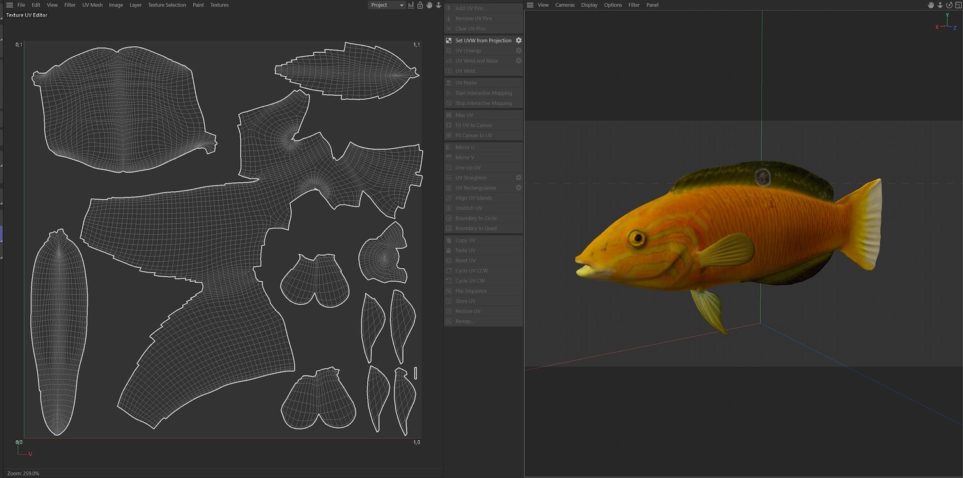Open the Texture UV Editor hamburger menu
The height and width of the screenshot is (478, 963).
click(x=9, y=5)
